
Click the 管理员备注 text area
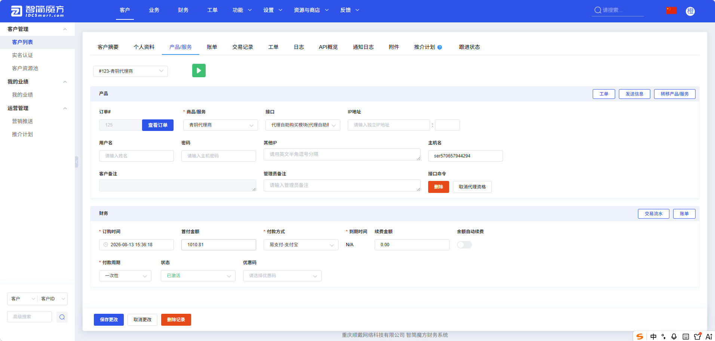click(x=342, y=185)
